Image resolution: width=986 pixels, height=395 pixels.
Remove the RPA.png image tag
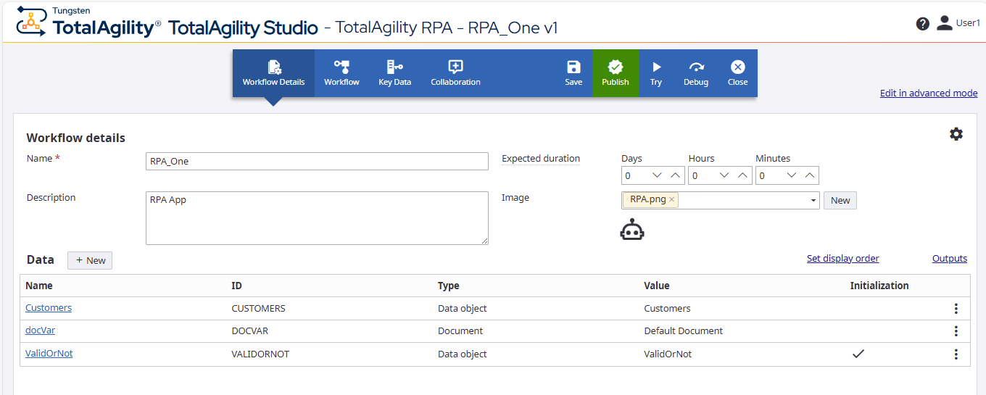click(671, 200)
